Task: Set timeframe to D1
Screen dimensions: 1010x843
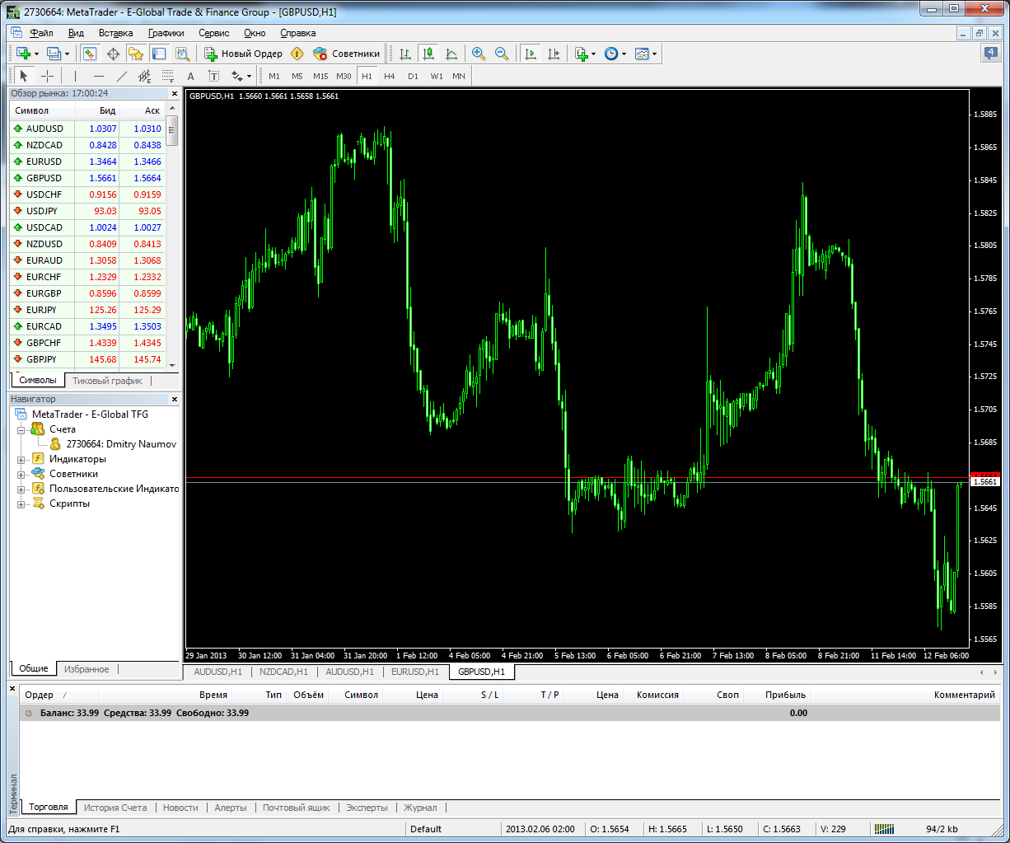Action: coord(413,76)
